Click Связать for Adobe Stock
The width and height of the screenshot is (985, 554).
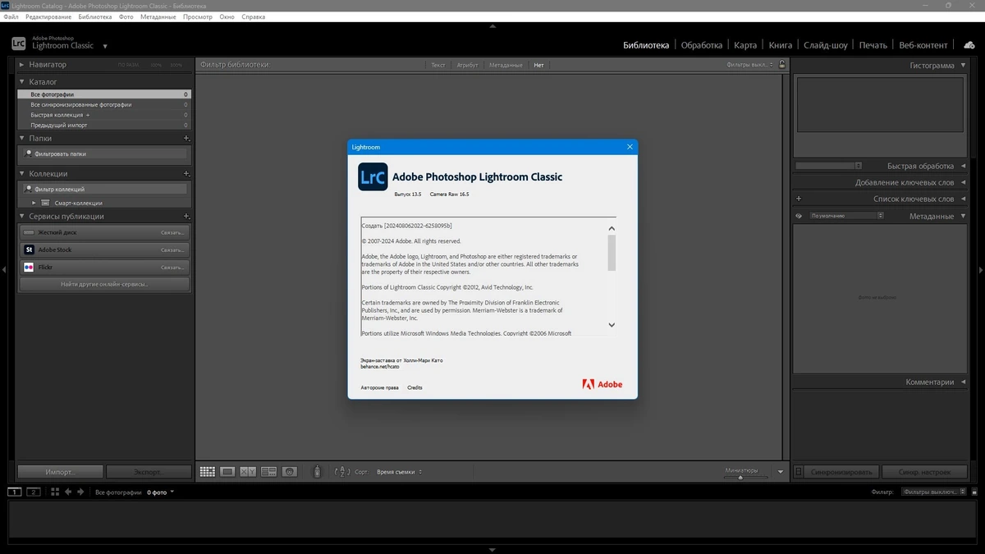pos(172,250)
